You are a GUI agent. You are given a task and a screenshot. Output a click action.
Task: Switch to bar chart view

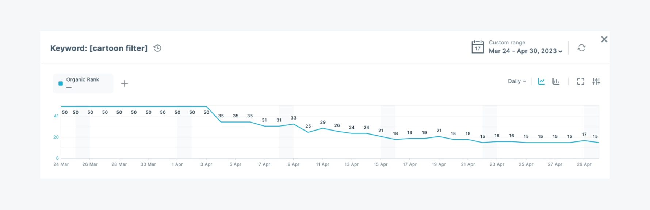coord(556,81)
